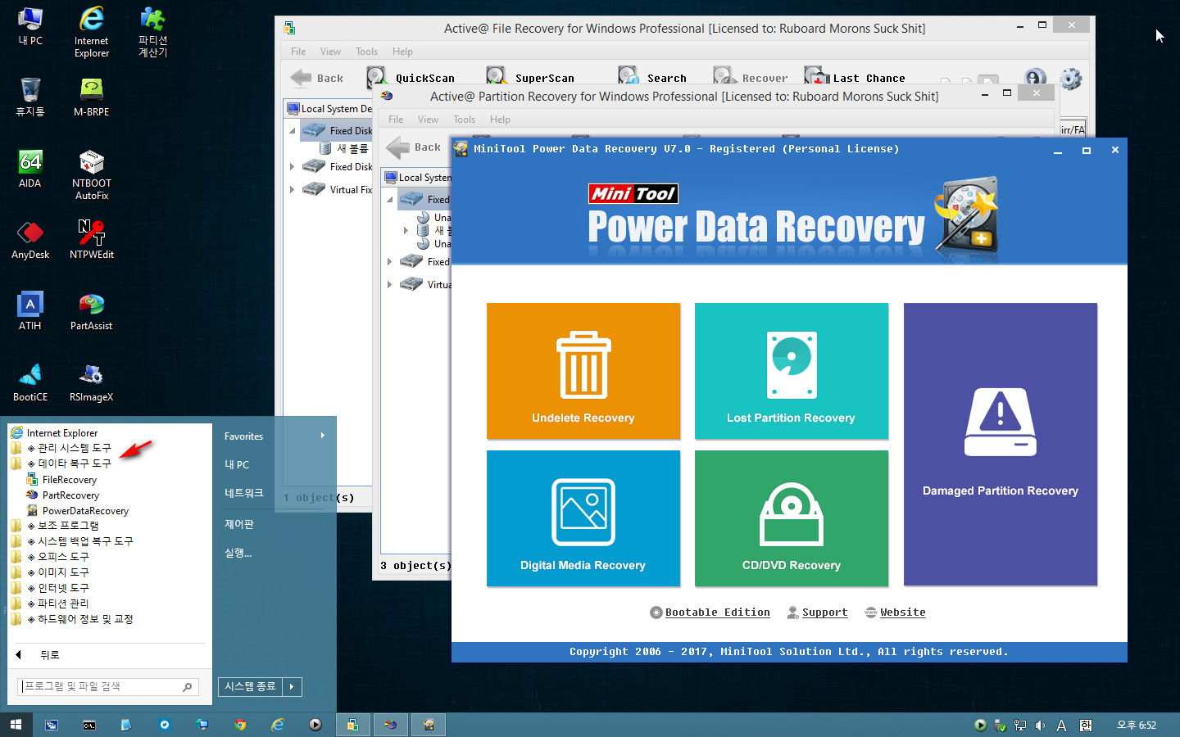Open Help menu in File Recovery window
The width and height of the screenshot is (1180, 737).
pos(402,52)
